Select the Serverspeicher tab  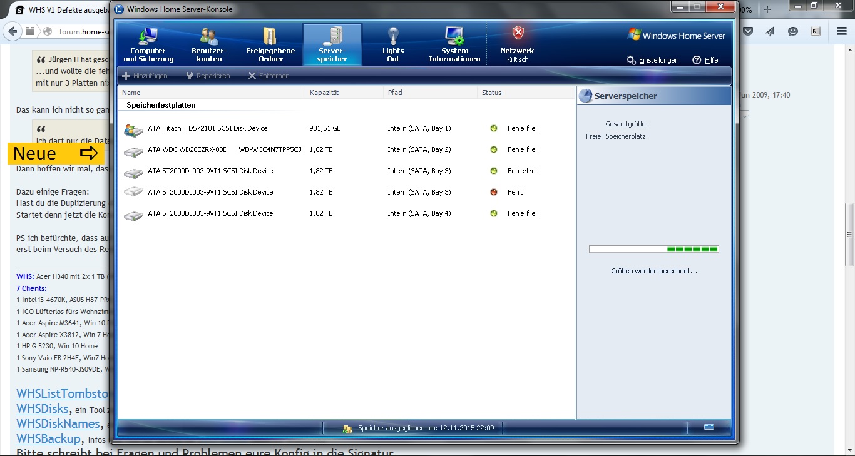pyautogui.click(x=332, y=44)
